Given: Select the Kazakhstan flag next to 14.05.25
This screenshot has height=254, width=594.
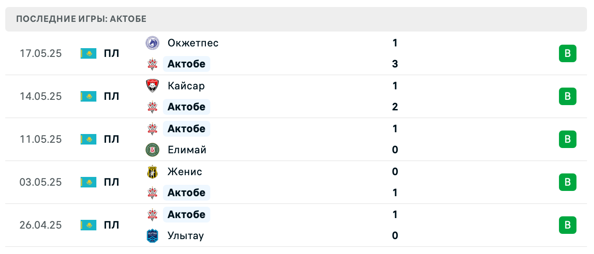Looking at the screenshot, I should [x=88, y=96].
